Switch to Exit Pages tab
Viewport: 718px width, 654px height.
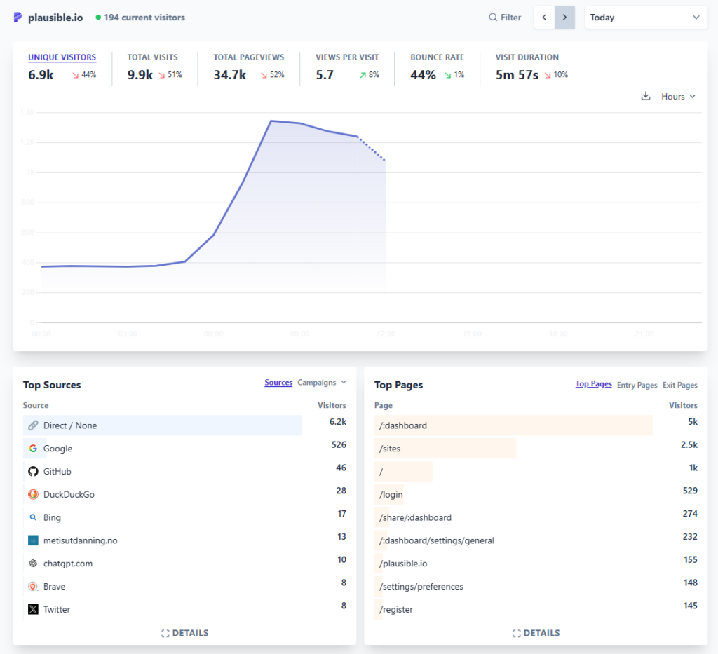point(679,385)
